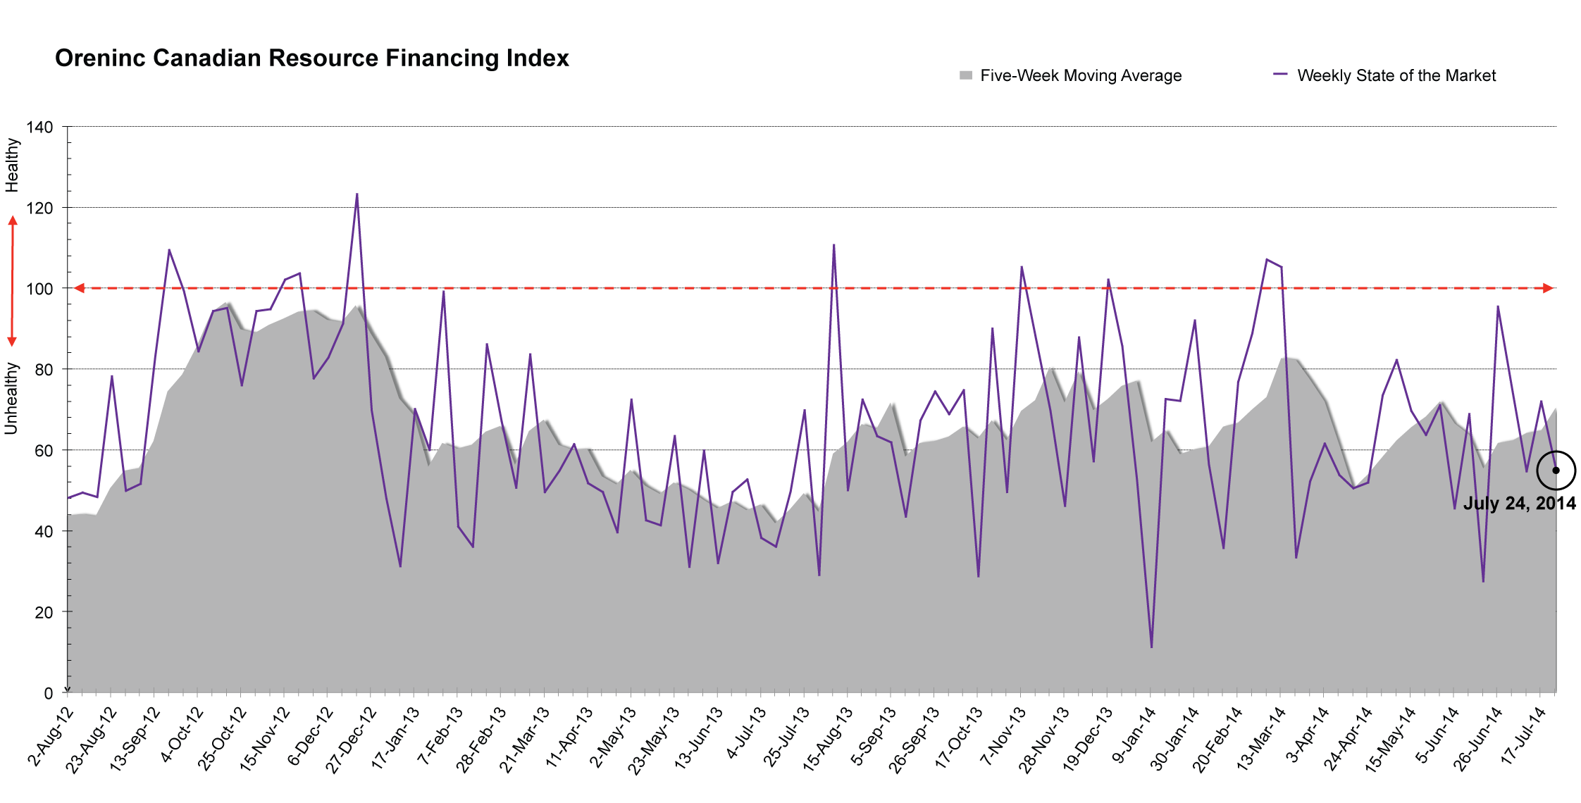The image size is (1581, 803).
Task: Click the highest purple peak near 27-Dec-12
Action: (x=357, y=194)
